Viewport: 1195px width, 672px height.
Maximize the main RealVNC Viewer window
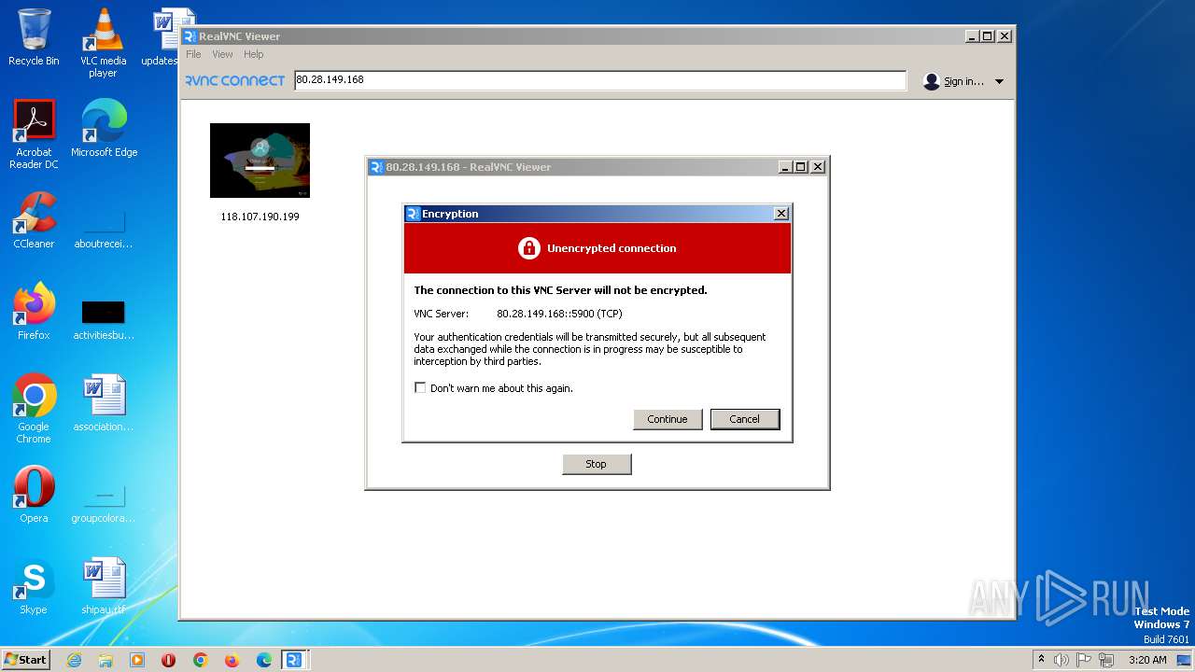[988, 36]
